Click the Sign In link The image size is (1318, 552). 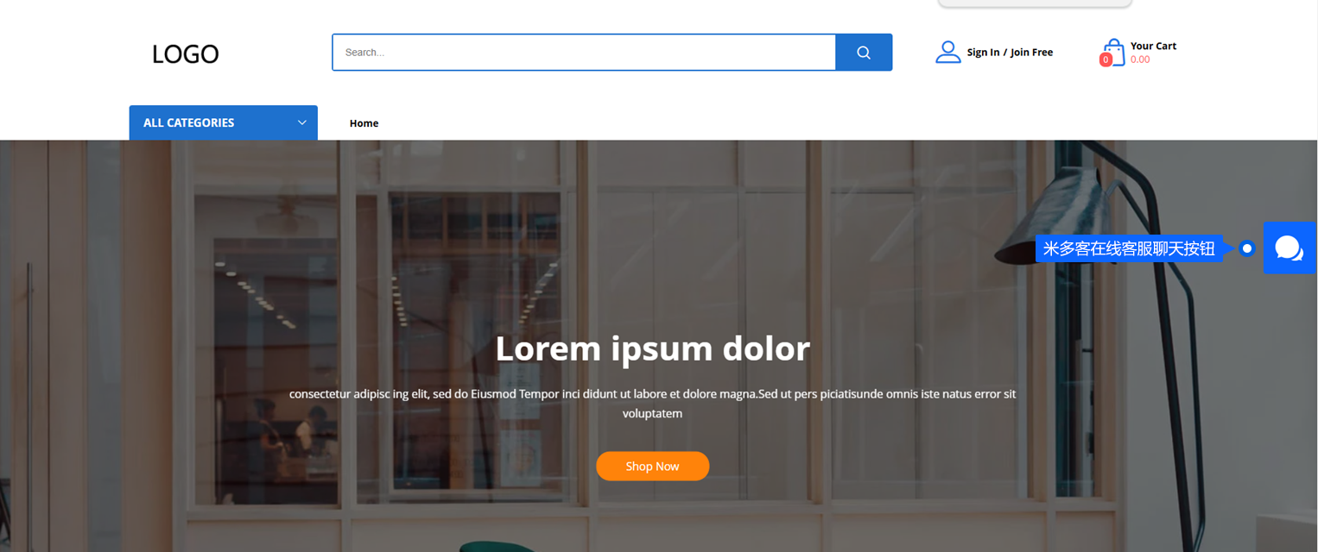pos(983,53)
